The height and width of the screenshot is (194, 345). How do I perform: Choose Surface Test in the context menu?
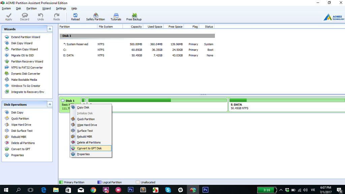[x=91, y=131]
